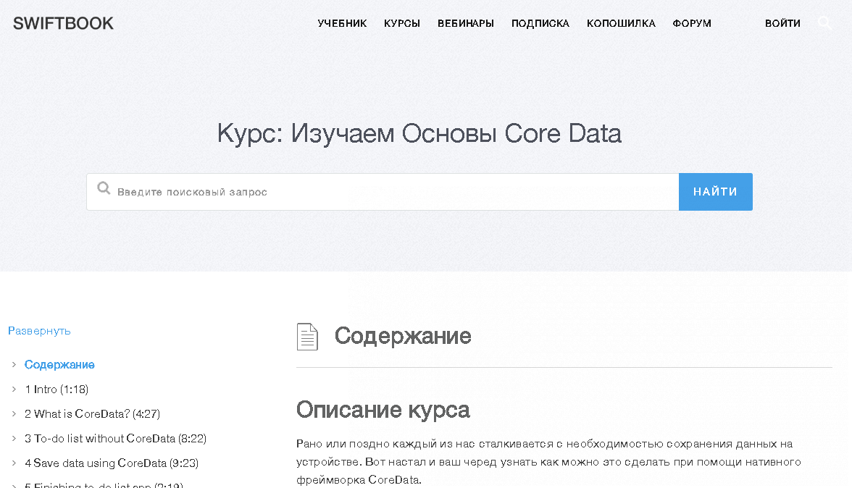Open the Вебинары section
Viewport: 852px width, 488px height.
466,23
